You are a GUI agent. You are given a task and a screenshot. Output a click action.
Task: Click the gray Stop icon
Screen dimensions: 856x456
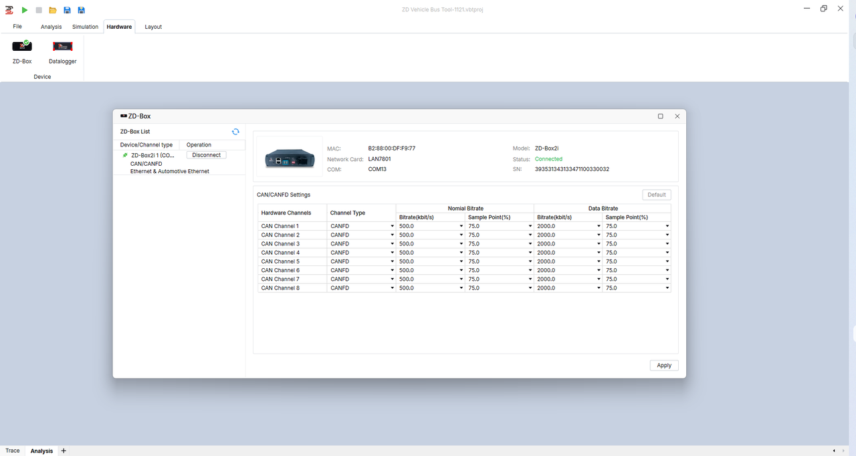click(39, 10)
